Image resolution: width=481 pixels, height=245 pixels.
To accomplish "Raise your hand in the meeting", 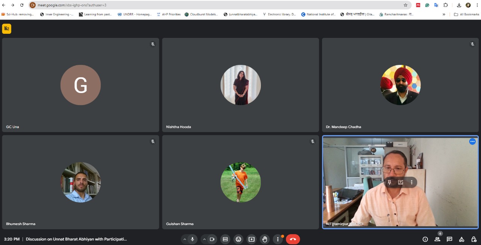I will point(265,239).
